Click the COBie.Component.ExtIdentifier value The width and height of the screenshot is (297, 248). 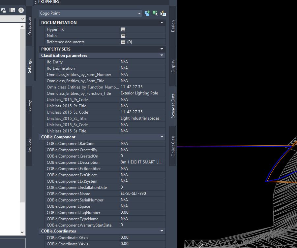click(143, 168)
